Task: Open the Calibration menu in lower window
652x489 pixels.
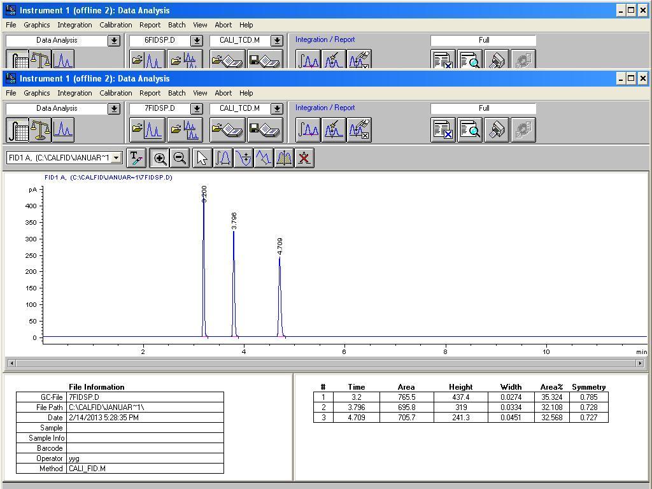Action: point(115,93)
